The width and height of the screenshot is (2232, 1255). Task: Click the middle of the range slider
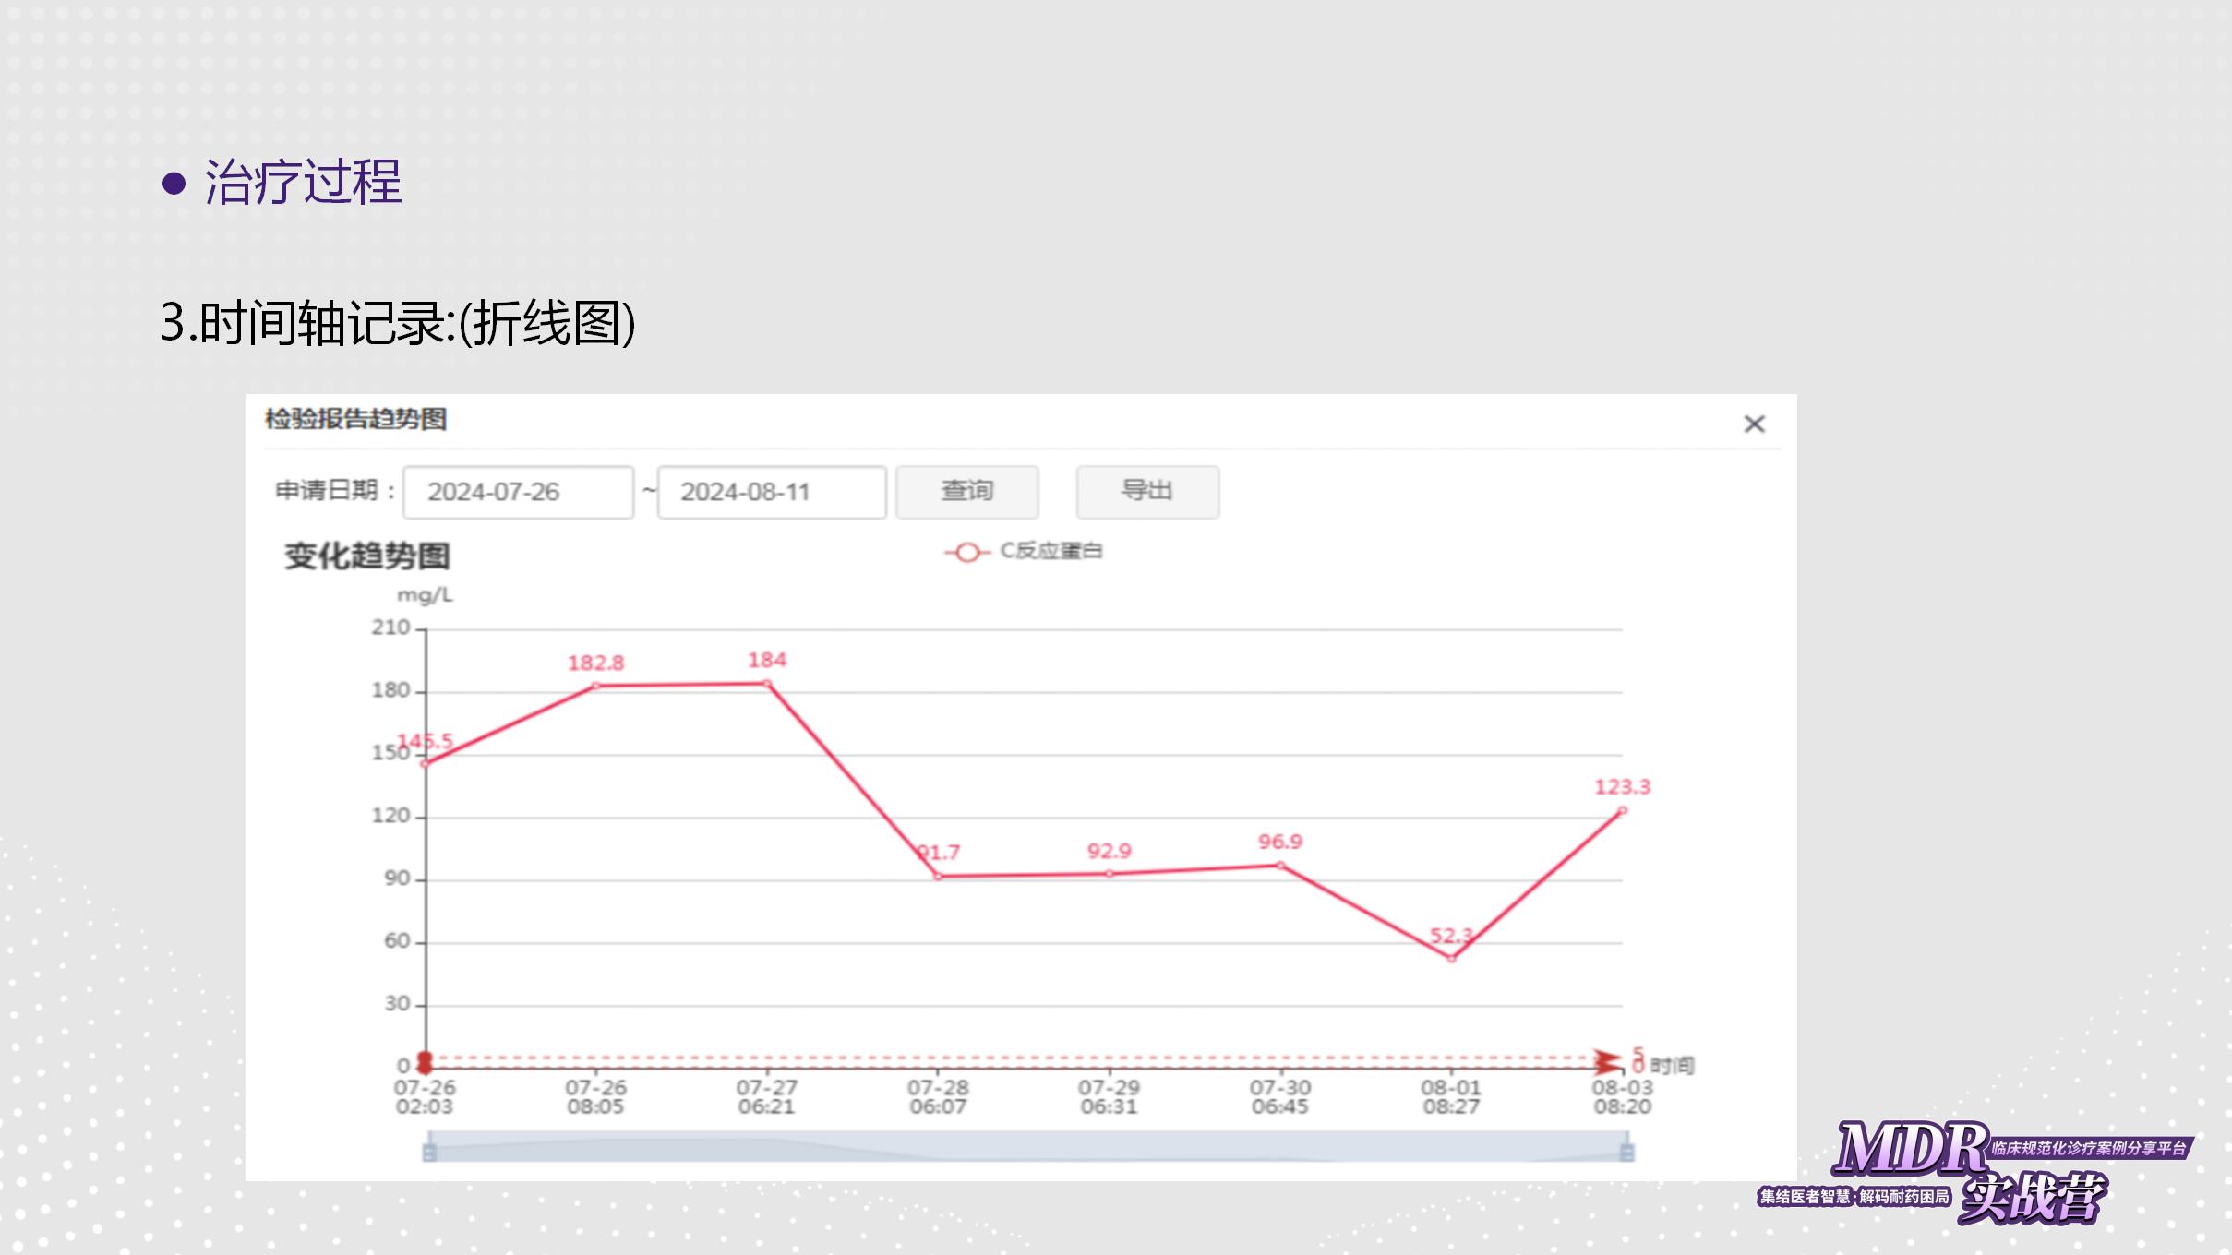coord(1028,1147)
